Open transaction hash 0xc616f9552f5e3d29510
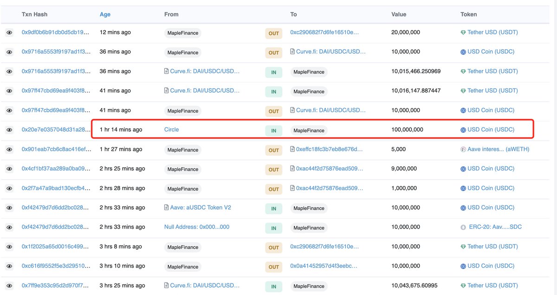 pos(56,266)
